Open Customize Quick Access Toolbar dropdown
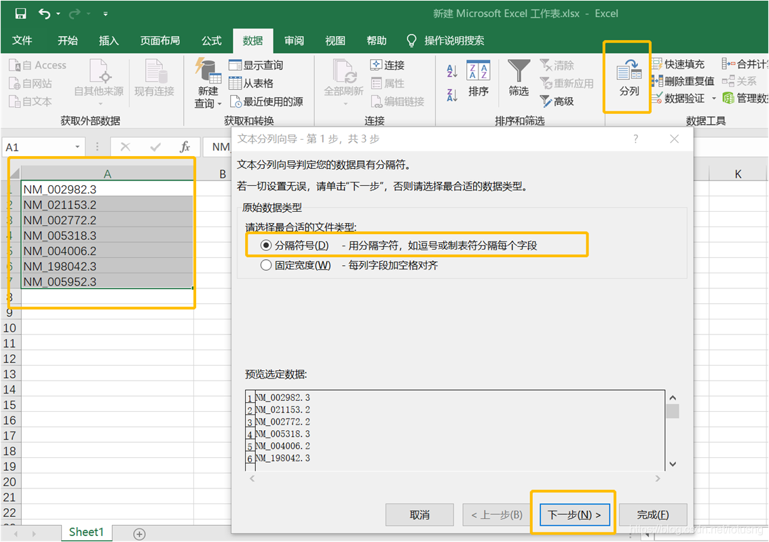The image size is (769, 542). tap(105, 14)
